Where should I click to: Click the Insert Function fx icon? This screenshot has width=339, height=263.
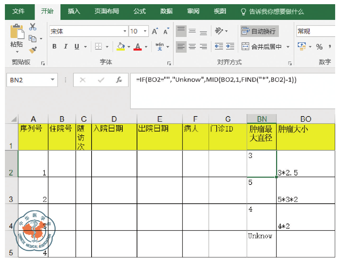(119, 80)
